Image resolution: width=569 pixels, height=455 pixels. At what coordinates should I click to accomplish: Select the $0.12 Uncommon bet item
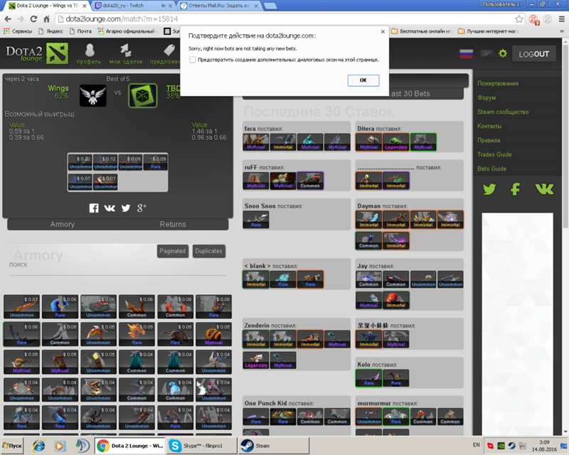coord(105,162)
